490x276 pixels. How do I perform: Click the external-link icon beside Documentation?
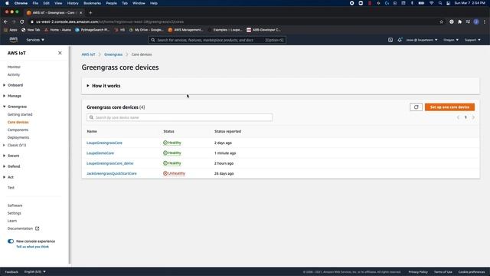(38, 228)
